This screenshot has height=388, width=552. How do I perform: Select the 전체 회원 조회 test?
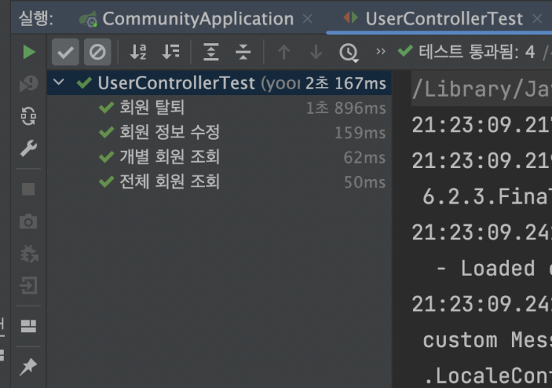[219, 181]
